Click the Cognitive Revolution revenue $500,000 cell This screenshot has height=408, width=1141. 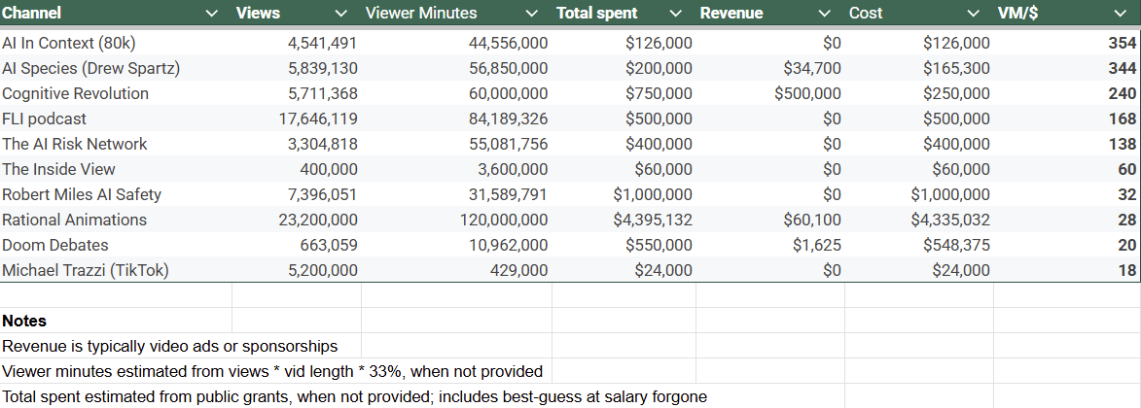[807, 93]
